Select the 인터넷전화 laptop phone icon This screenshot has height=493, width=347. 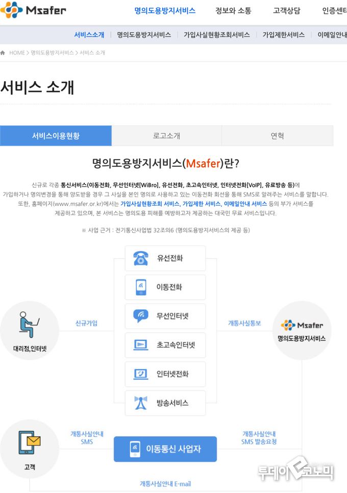[141, 374]
